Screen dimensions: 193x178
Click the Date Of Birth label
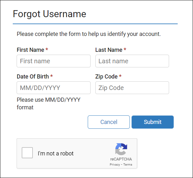(x=33, y=77)
